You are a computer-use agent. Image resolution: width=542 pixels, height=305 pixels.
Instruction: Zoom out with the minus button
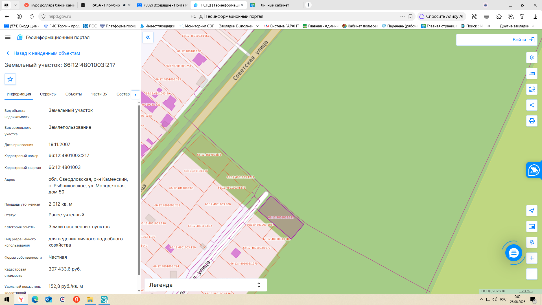(532, 274)
